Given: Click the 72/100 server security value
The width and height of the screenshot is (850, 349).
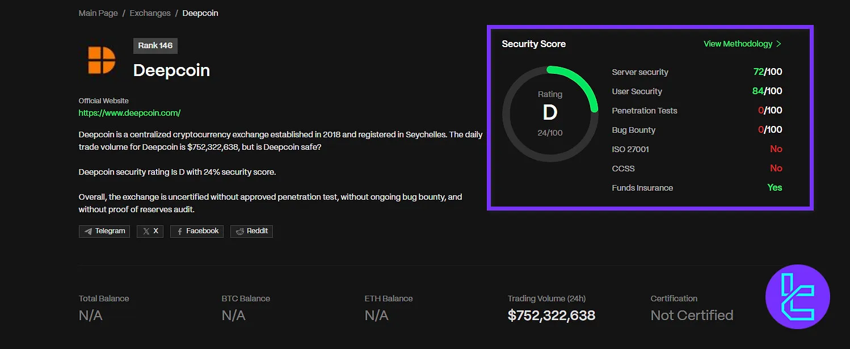Looking at the screenshot, I should (x=768, y=72).
